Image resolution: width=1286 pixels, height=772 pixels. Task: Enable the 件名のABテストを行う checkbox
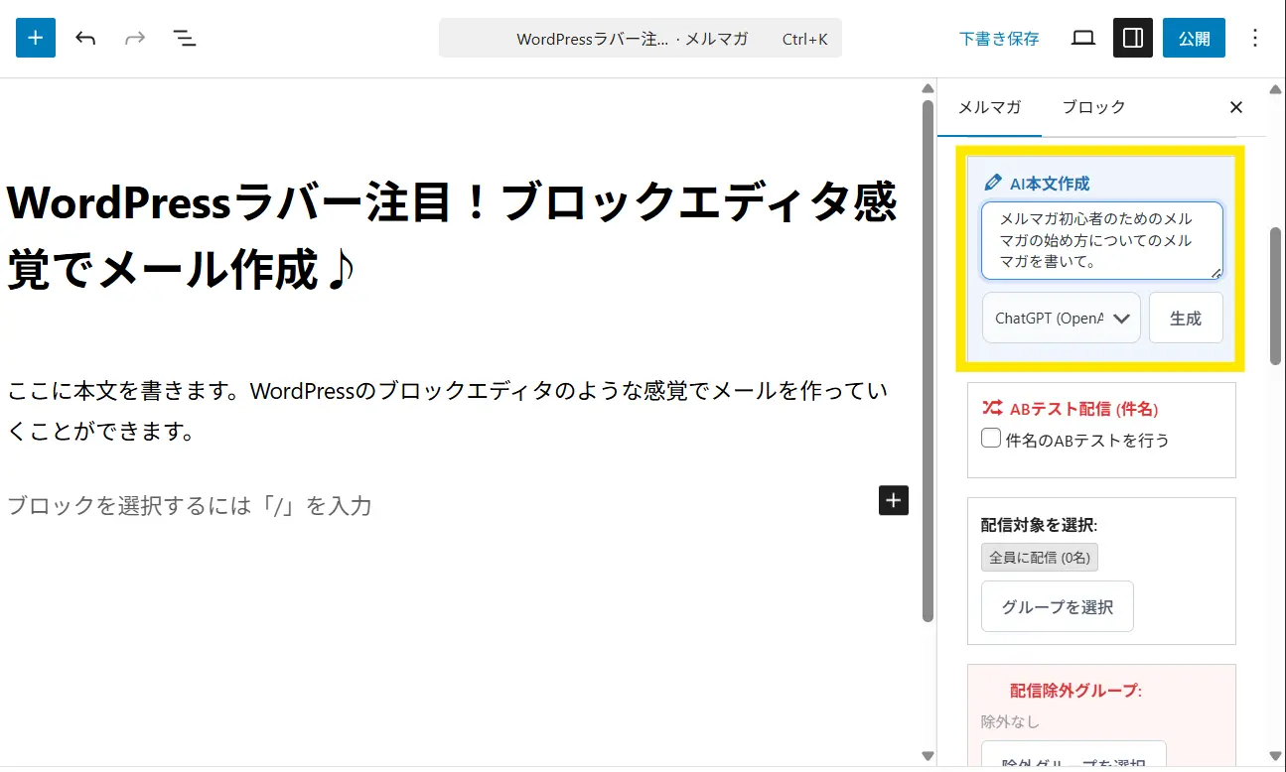tap(991, 439)
